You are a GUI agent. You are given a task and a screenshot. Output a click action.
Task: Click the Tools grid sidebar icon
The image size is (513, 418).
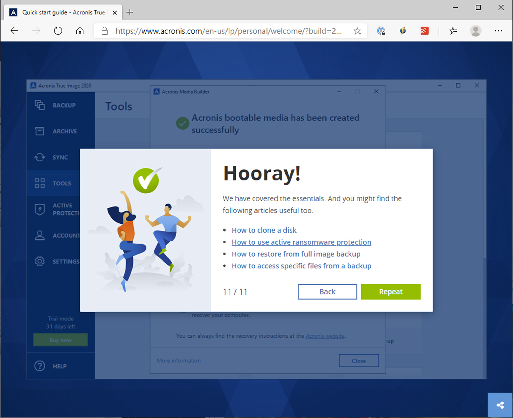40,183
